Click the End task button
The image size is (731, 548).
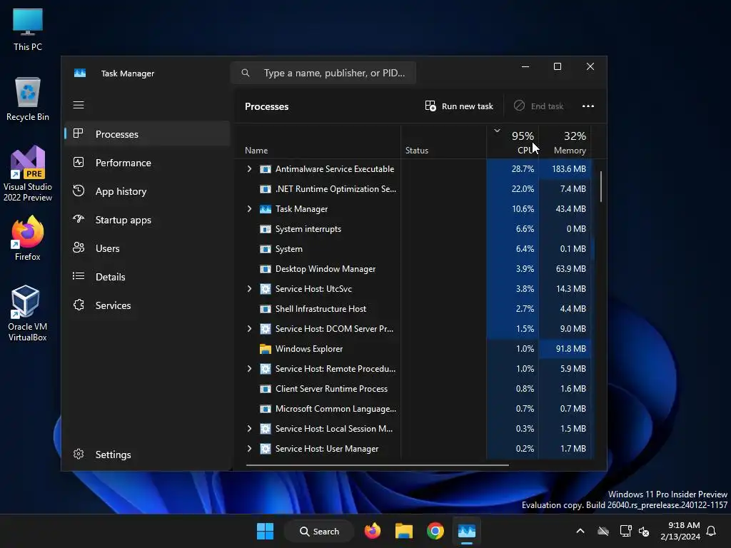pos(538,106)
